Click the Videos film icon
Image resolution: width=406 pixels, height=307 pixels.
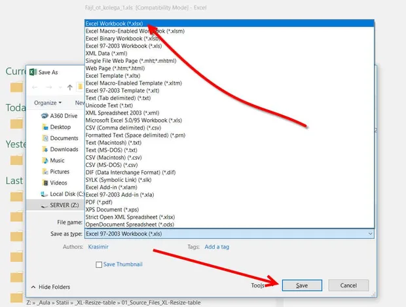[x=45, y=183]
